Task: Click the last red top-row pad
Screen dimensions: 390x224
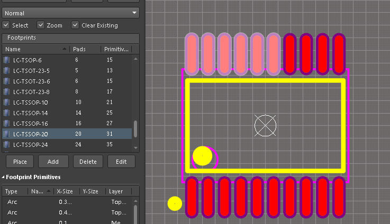Action: 339,54
